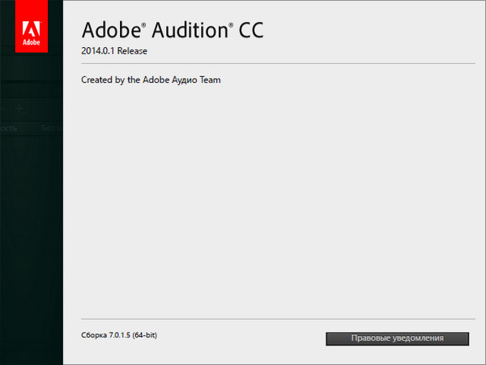Image resolution: width=486 pixels, height=365 pixels.
Task: Click the 'CC' letters in the title
Action: point(251,31)
